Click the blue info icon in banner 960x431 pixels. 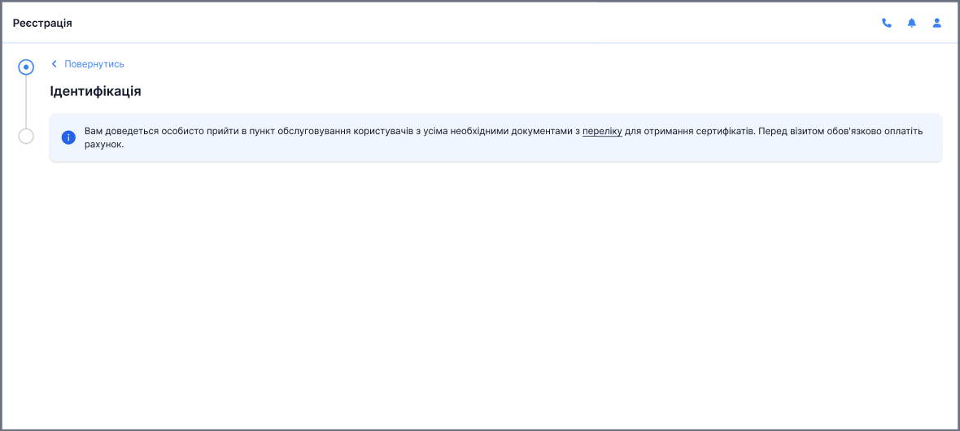(x=68, y=137)
